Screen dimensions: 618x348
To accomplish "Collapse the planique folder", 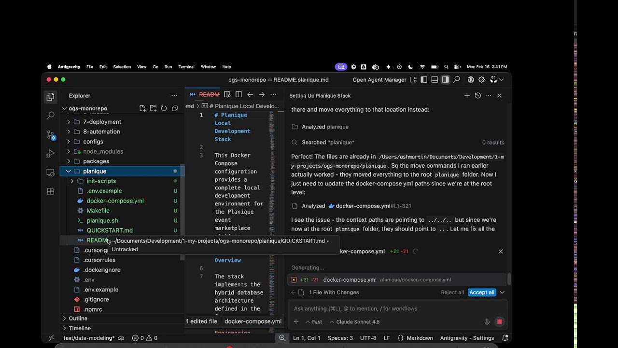I will click(x=69, y=171).
